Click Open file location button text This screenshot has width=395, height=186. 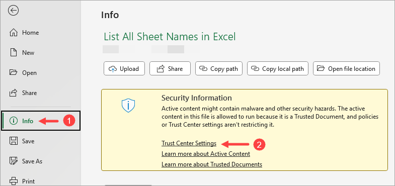click(x=352, y=69)
